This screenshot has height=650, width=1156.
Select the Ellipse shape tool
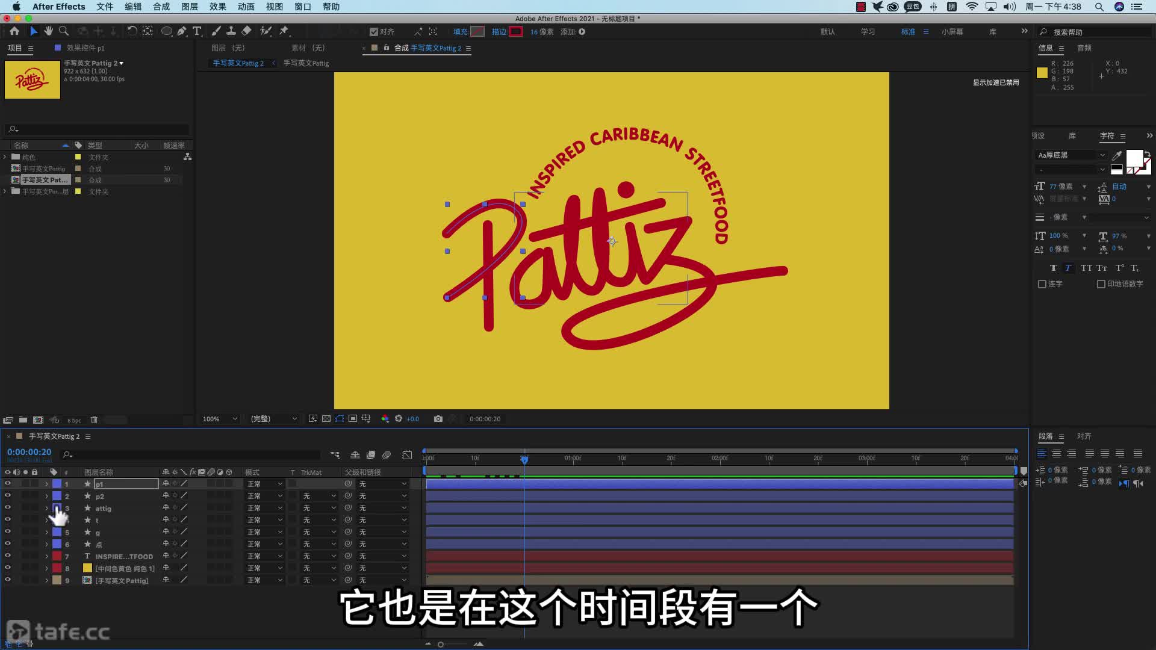[x=166, y=31]
